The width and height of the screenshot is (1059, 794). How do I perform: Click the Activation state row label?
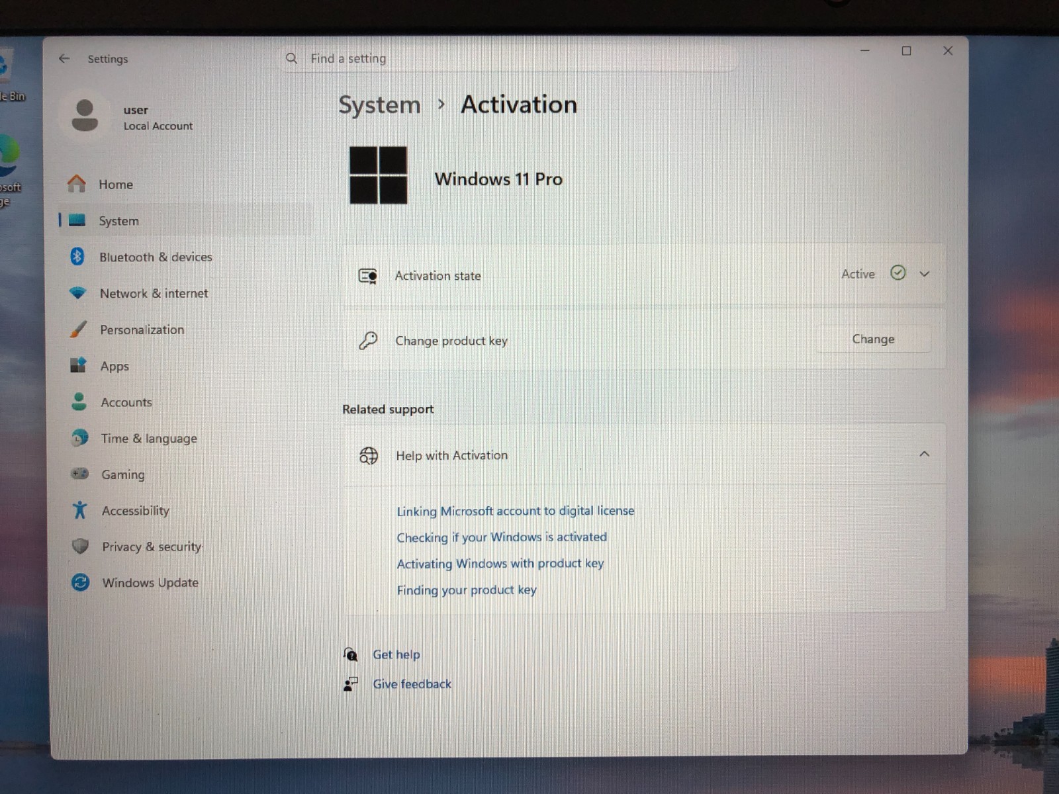click(437, 276)
